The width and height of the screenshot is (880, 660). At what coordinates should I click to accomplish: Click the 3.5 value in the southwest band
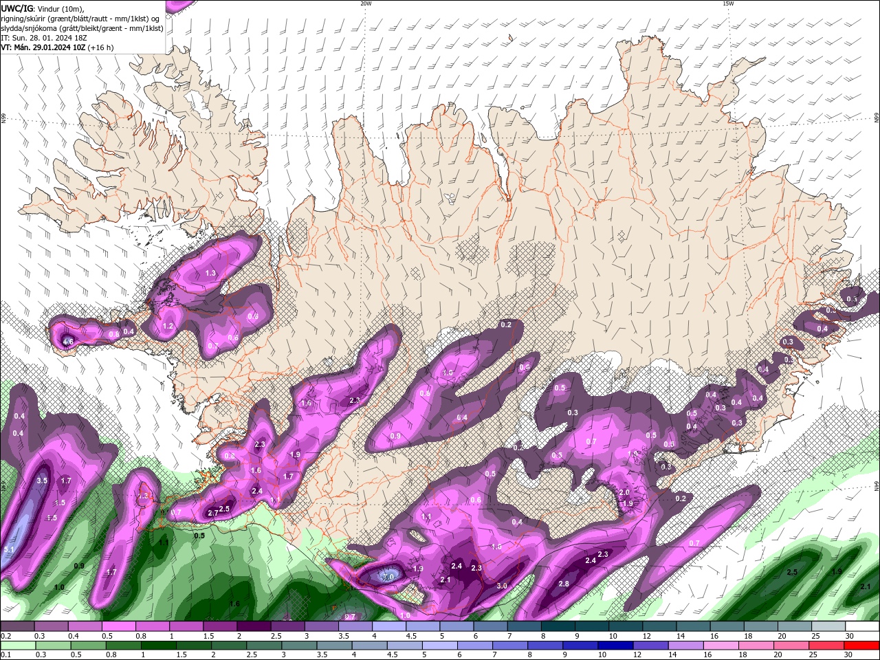pyautogui.click(x=42, y=481)
